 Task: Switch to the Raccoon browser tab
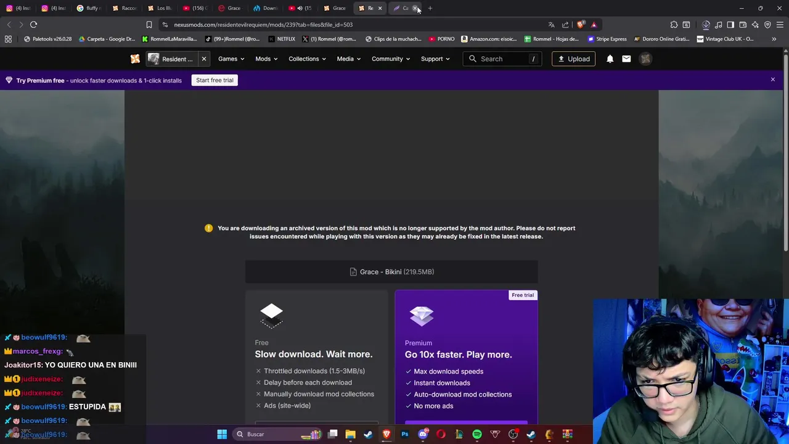click(125, 8)
